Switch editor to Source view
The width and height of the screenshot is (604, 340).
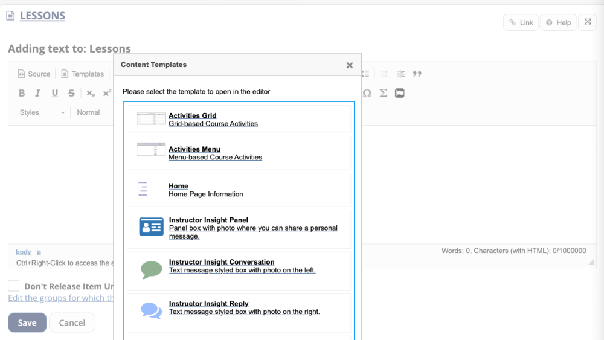[x=34, y=74]
